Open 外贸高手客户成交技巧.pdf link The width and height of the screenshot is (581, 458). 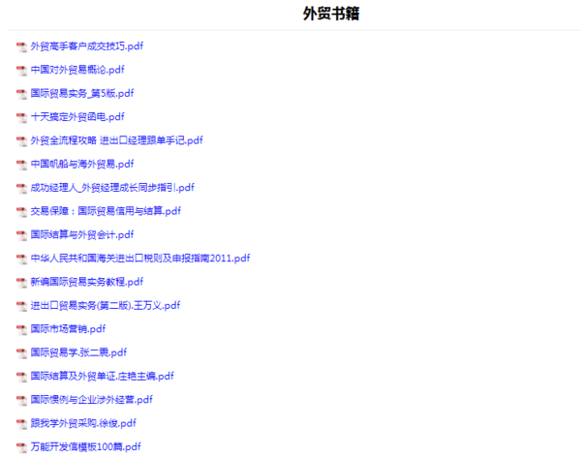(x=87, y=46)
